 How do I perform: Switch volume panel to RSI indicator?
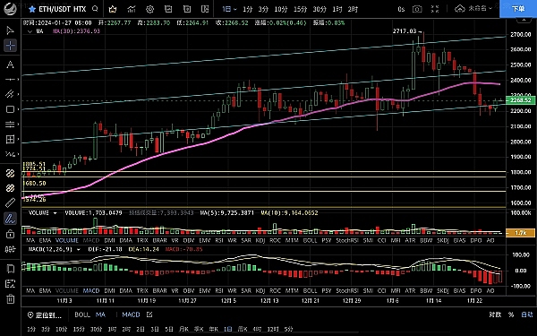[x=219, y=240]
